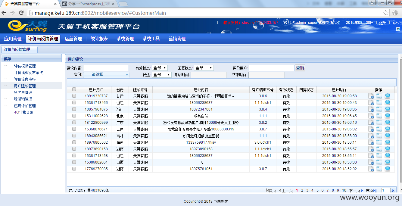Image resolution: width=402 pixels, height=206 pixels.
Task: Click the reply bubble icon for user 18919330737
Action: pos(388,96)
